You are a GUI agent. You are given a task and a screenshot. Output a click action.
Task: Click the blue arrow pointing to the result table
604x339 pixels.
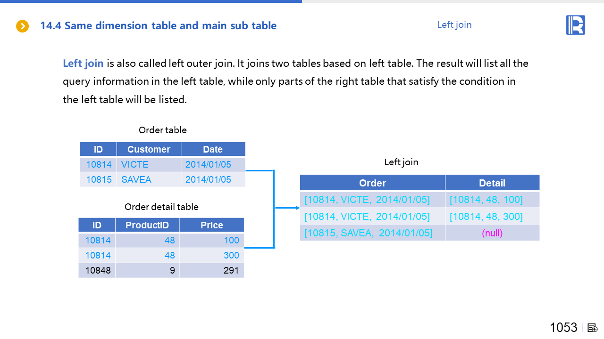point(287,208)
